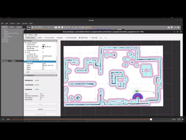This screenshot has height=140, width=186.
Task: Click the Cancel navigation button
Action: click(x=40, y=109)
